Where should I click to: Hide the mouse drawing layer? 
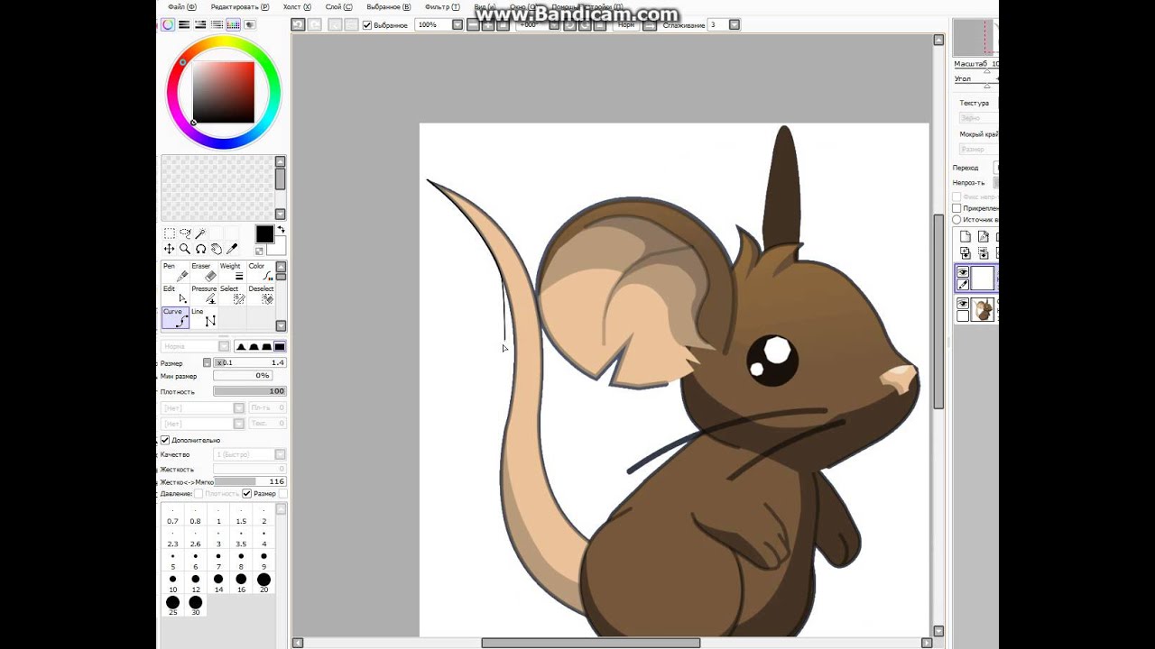click(x=963, y=305)
